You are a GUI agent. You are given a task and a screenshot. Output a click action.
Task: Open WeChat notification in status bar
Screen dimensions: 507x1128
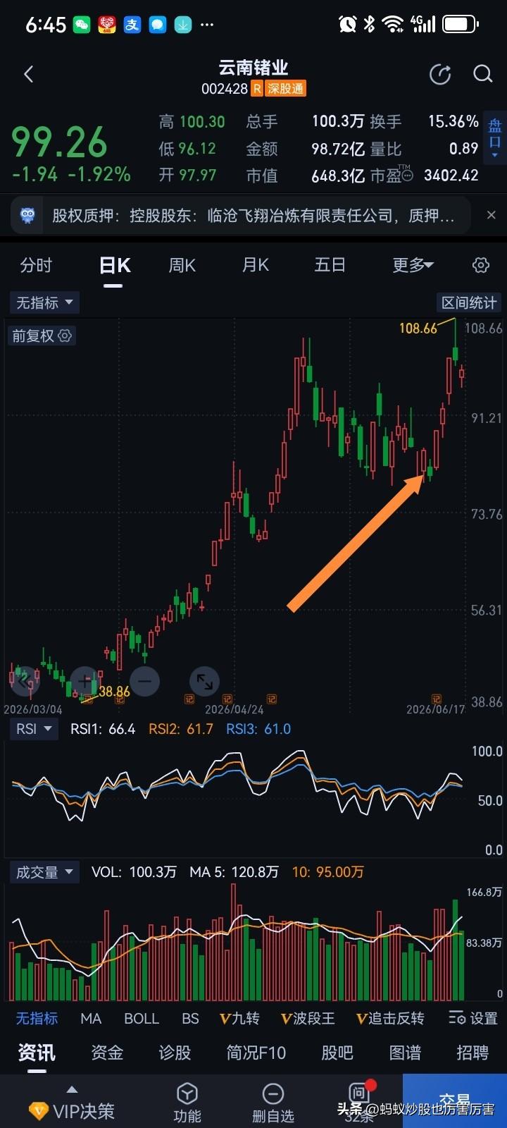pos(82,25)
